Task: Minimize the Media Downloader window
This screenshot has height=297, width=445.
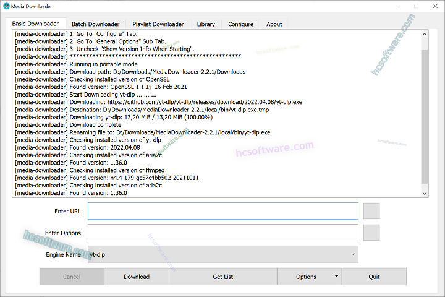Action: coord(397,6)
